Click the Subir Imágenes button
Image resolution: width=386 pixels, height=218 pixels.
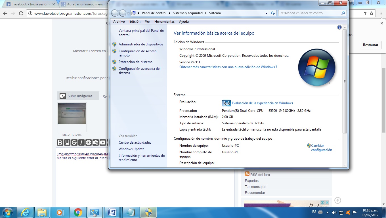[x=78, y=96]
